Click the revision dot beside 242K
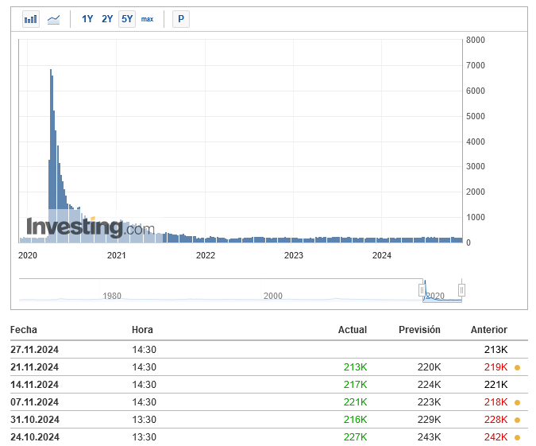This screenshot has height=446, width=536. tap(517, 437)
